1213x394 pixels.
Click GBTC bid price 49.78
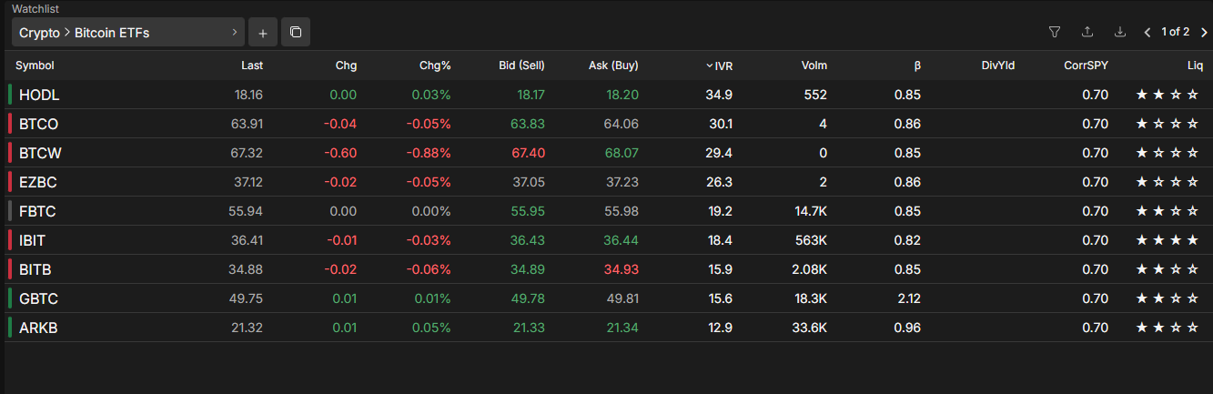tap(529, 298)
